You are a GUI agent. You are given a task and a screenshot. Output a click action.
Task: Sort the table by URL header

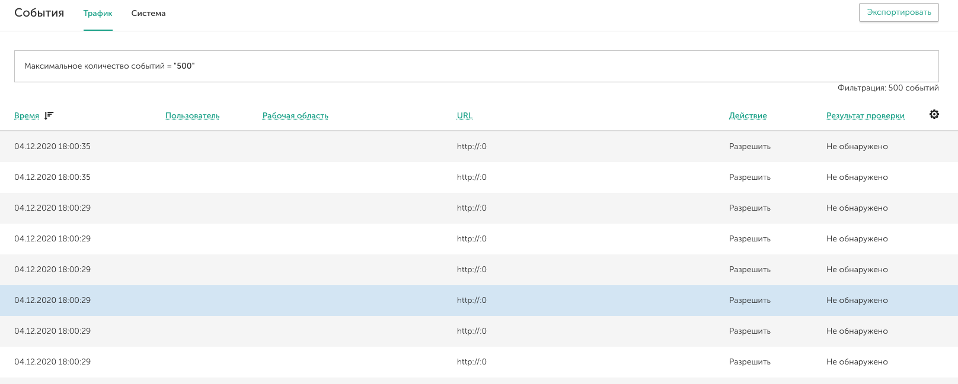(x=465, y=115)
